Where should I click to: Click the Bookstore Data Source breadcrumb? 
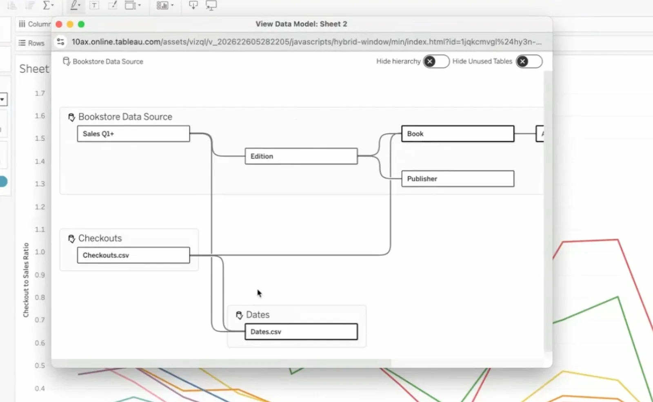click(108, 62)
